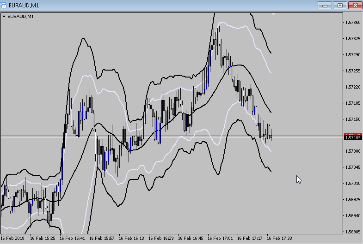
Task: Click the 1.57150 price scale label
Action: (353, 119)
